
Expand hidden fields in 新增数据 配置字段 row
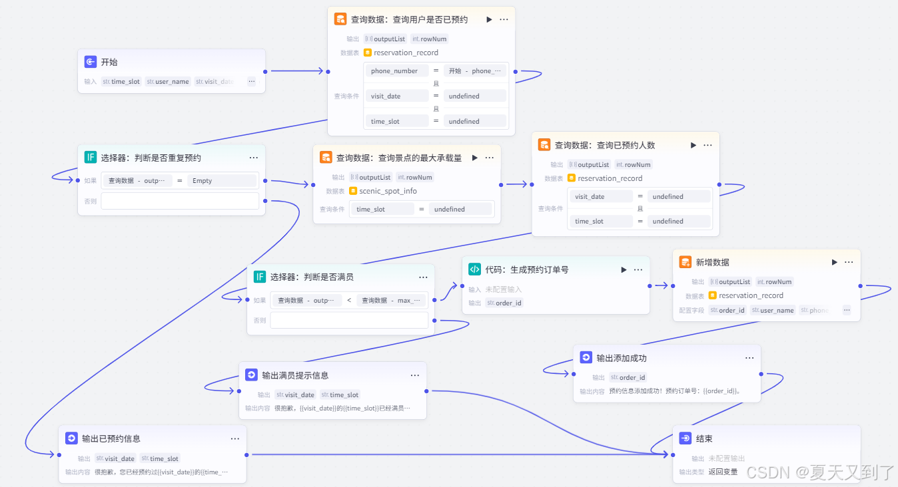pos(847,310)
